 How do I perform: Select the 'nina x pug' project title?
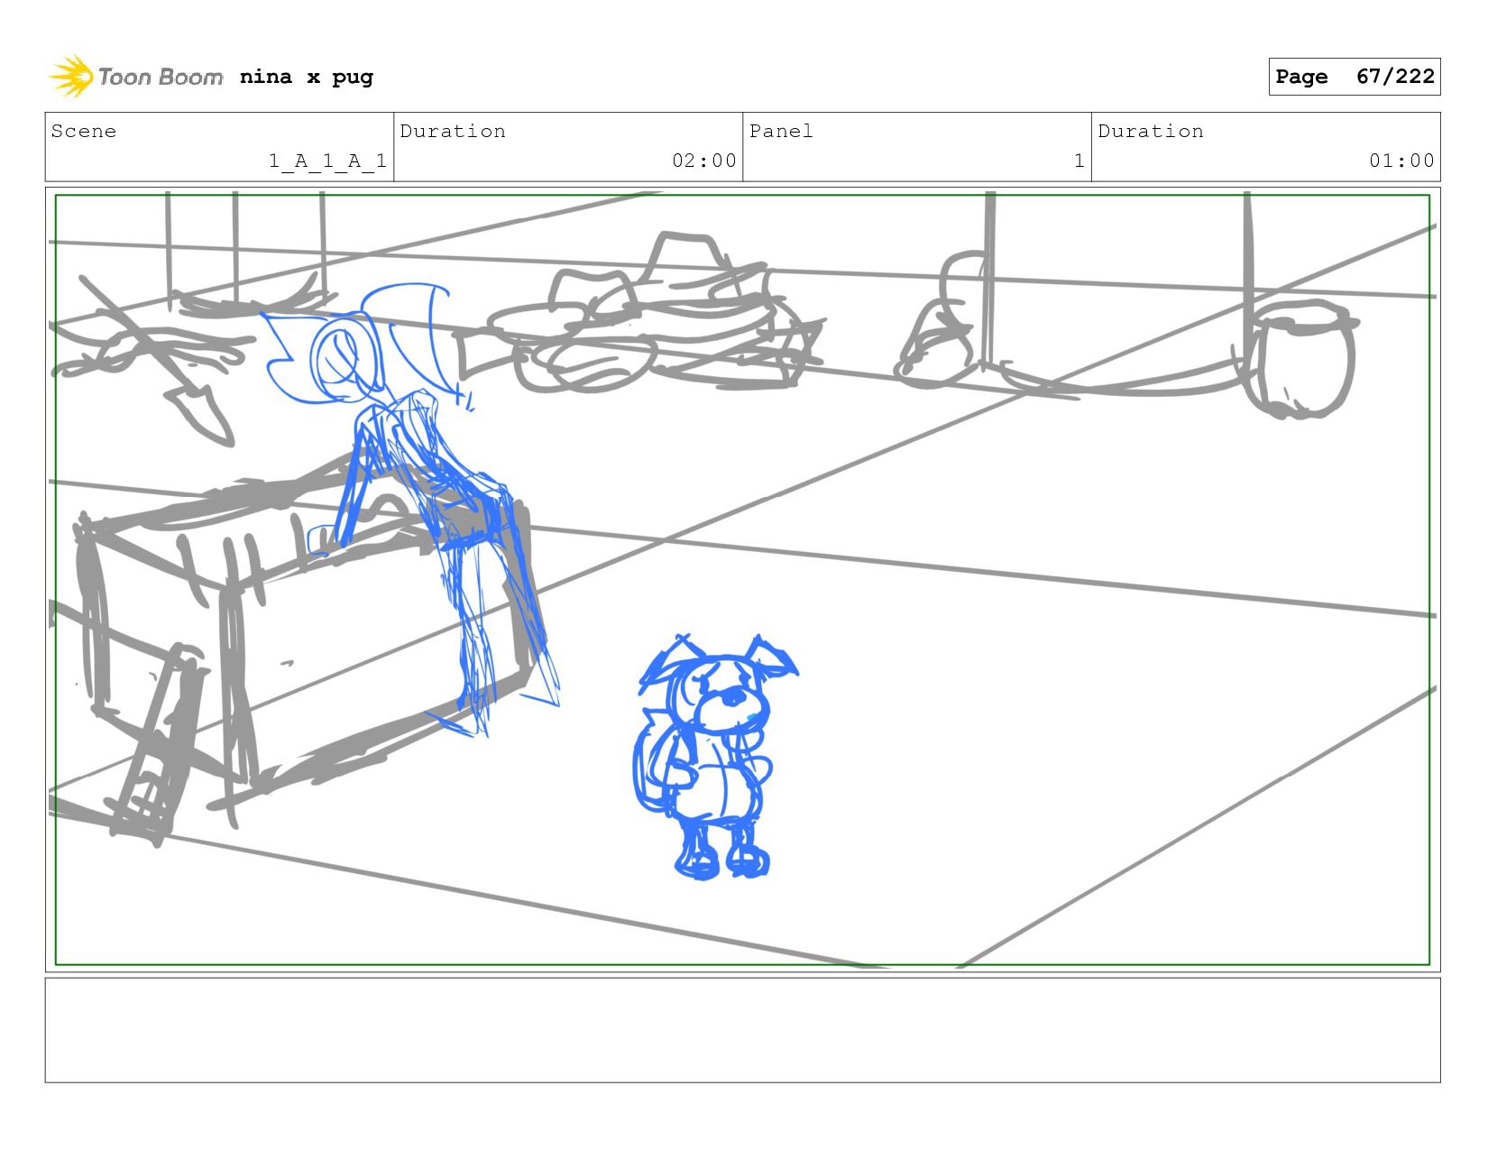307,77
